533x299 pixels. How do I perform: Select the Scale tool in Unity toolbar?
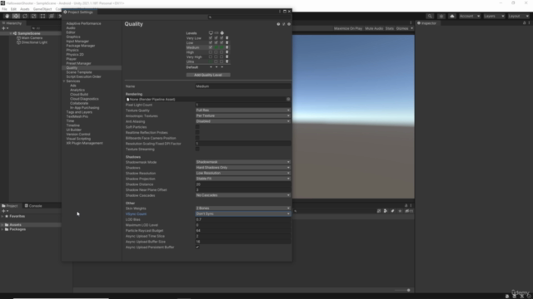33,16
